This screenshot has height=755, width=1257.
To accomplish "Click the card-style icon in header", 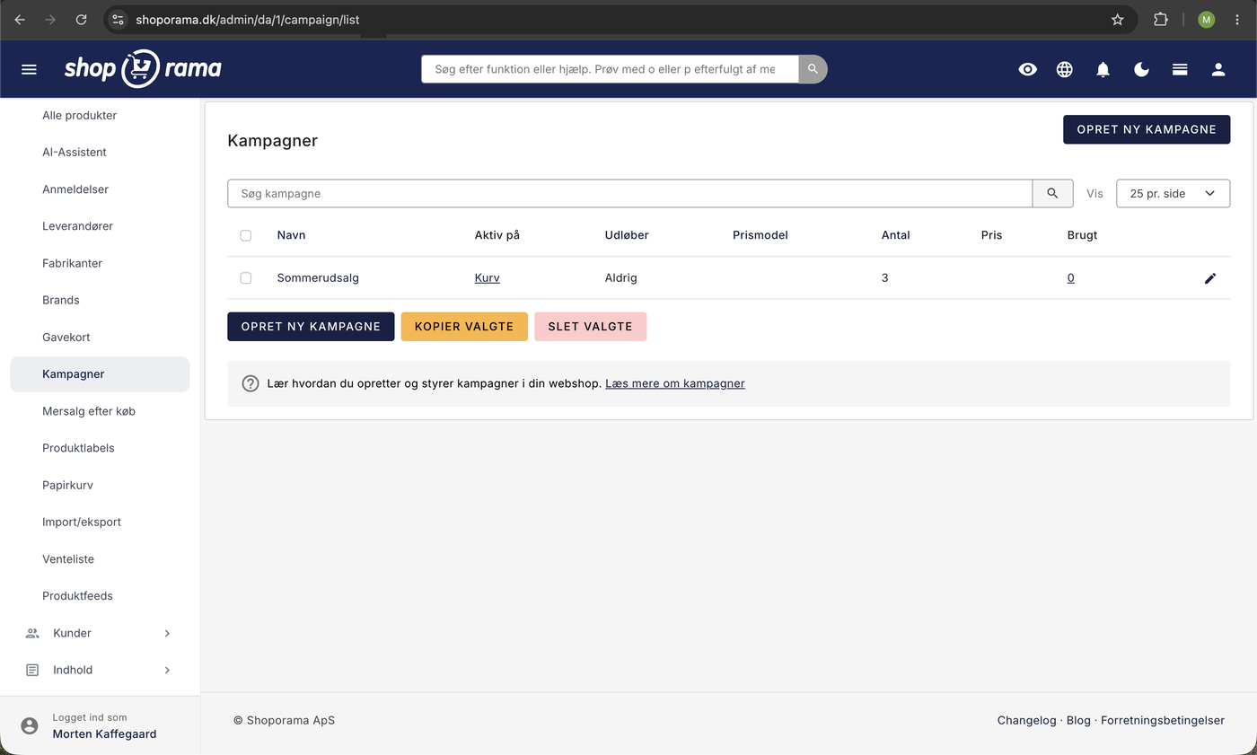I will tap(1180, 69).
